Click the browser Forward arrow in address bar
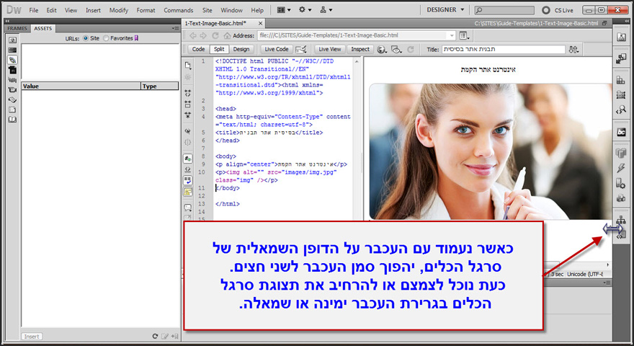The image size is (634, 346). [x=203, y=35]
